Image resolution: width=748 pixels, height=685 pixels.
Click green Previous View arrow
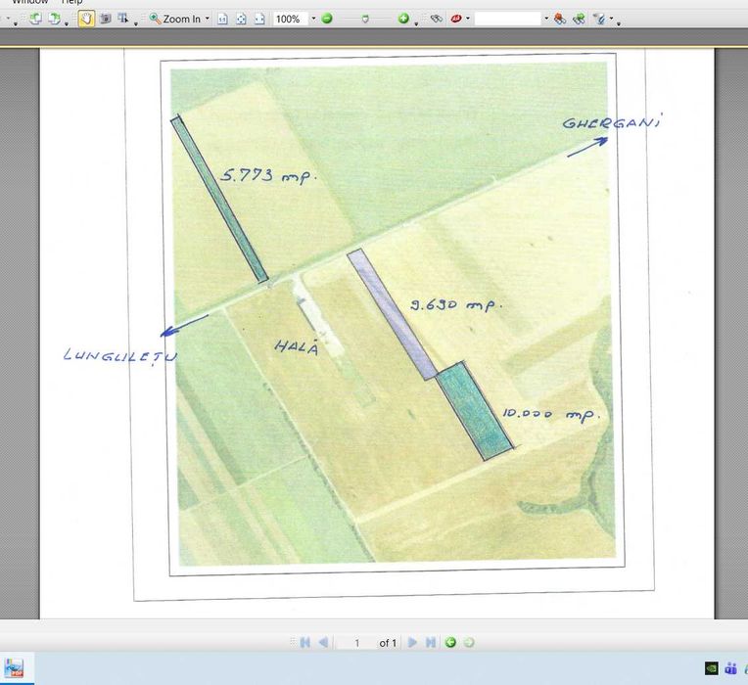(450, 643)
